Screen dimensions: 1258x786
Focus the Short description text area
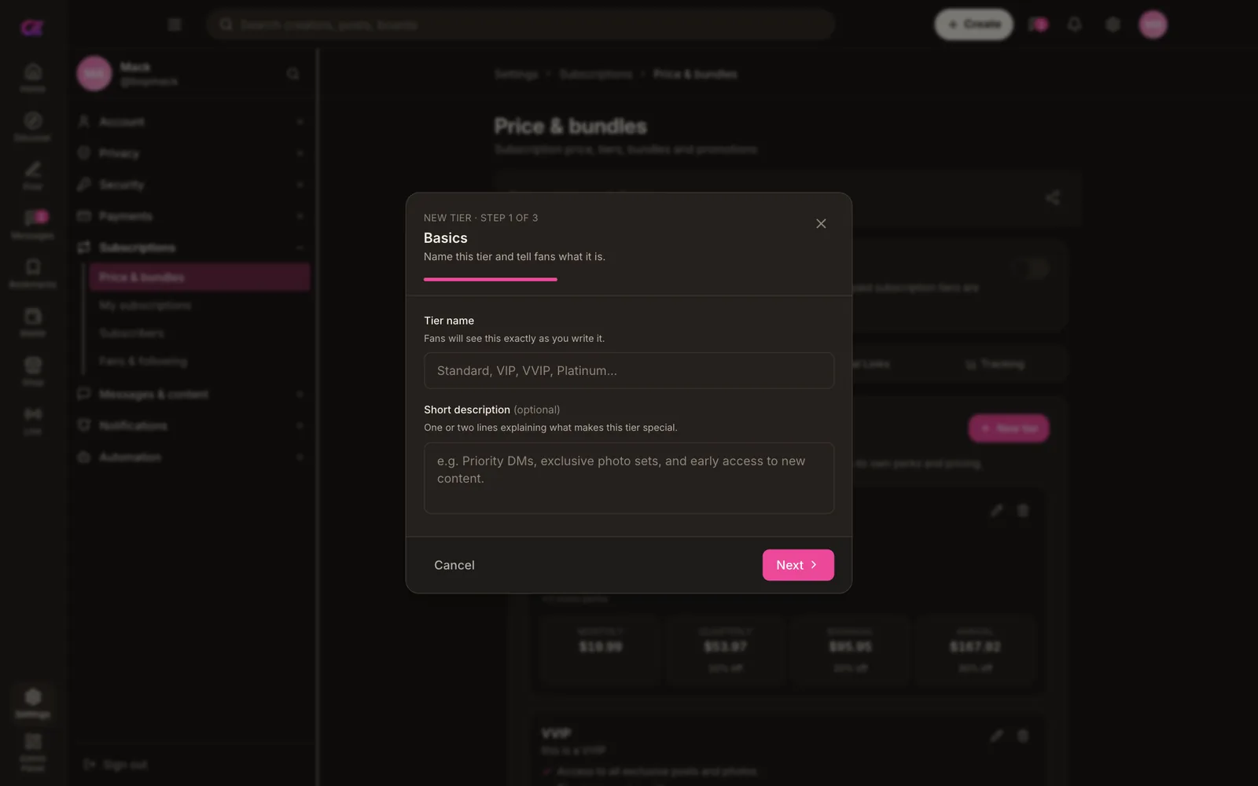click(629, 478)
